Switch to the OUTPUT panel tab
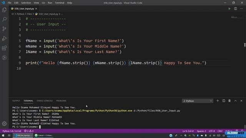The image size is (246, 138). pos(16,101)
